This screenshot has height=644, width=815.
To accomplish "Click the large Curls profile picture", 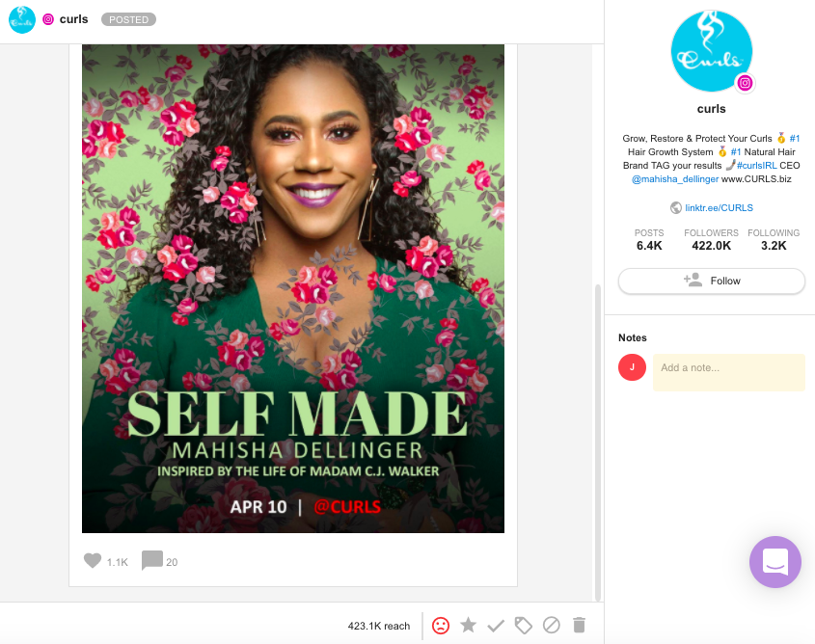I will 712,51.
